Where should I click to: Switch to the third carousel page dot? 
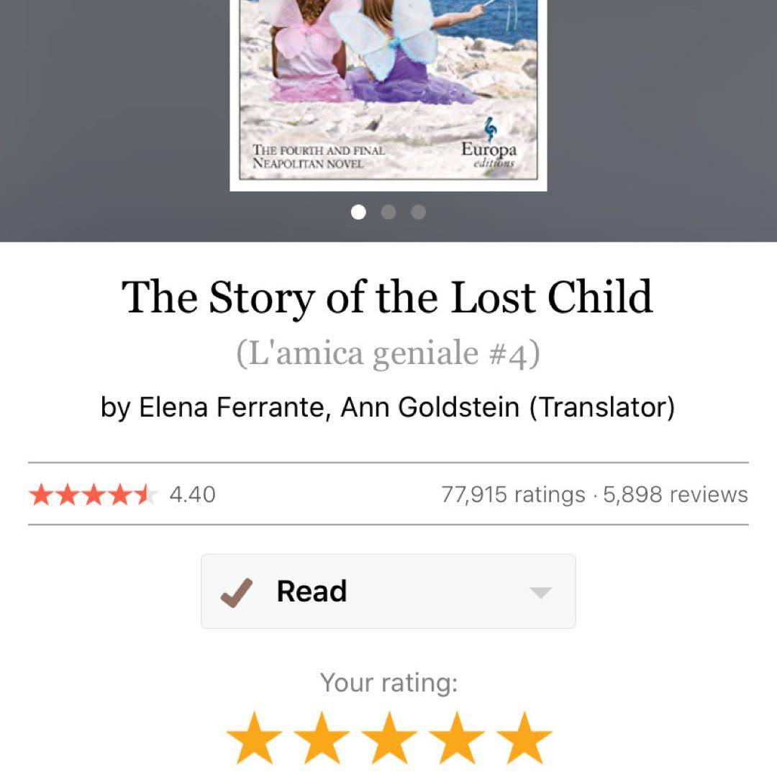tap(419, 212)
